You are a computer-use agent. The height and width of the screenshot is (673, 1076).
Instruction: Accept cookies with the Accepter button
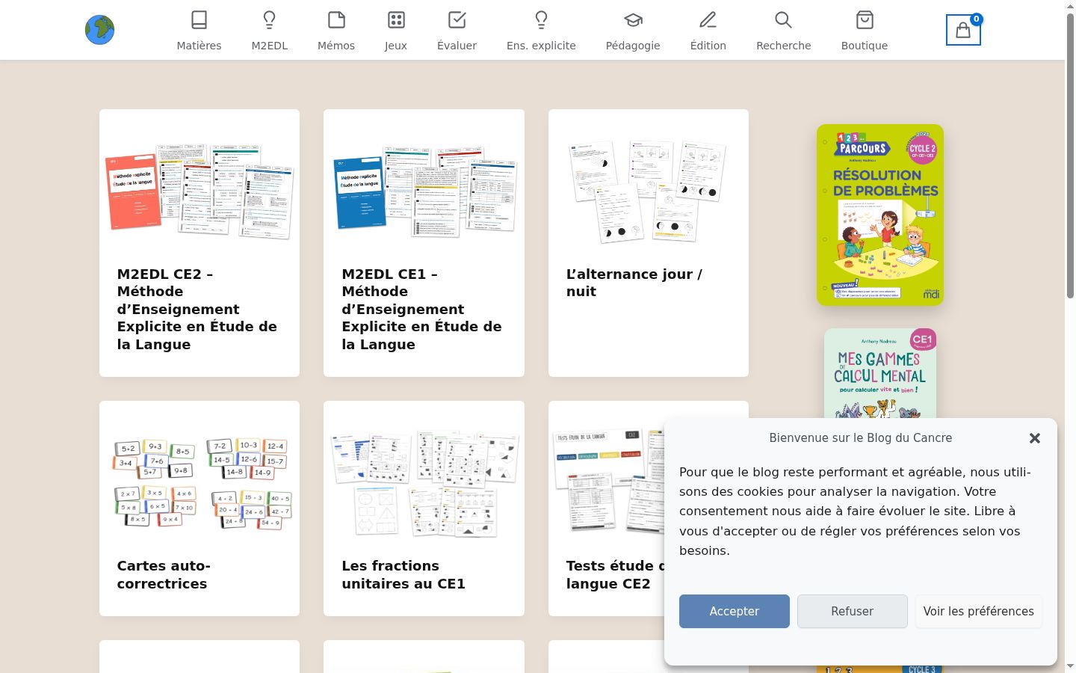[735, 611]
